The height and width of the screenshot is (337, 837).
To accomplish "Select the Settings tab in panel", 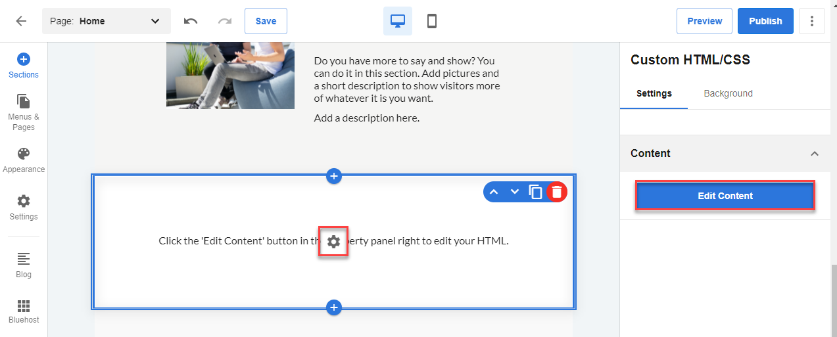I will click(654, 93).
